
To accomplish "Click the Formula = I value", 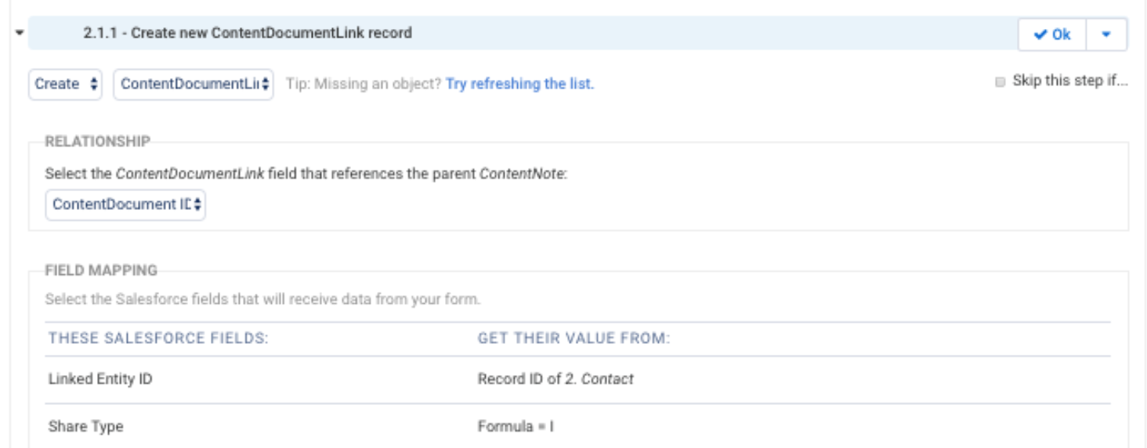I will 516,427.
